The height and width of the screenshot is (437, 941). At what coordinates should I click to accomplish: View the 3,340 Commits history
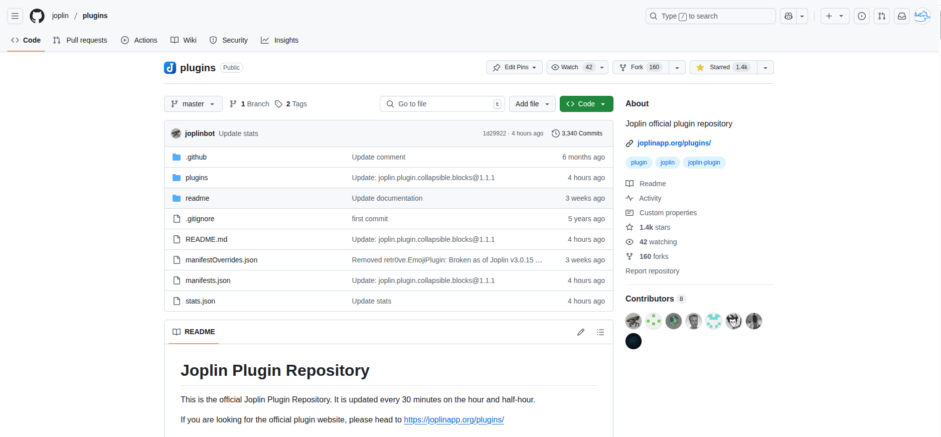[x=577, y=133]
